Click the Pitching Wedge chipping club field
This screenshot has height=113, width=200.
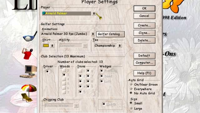(x=59, y=105)
